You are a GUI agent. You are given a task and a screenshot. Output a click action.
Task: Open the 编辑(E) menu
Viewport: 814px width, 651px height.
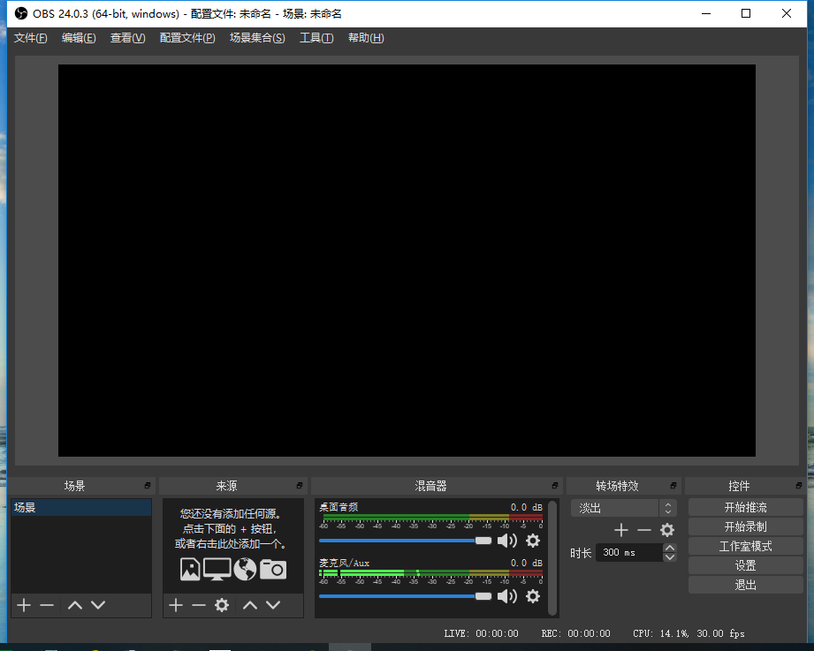click(79, 38)
